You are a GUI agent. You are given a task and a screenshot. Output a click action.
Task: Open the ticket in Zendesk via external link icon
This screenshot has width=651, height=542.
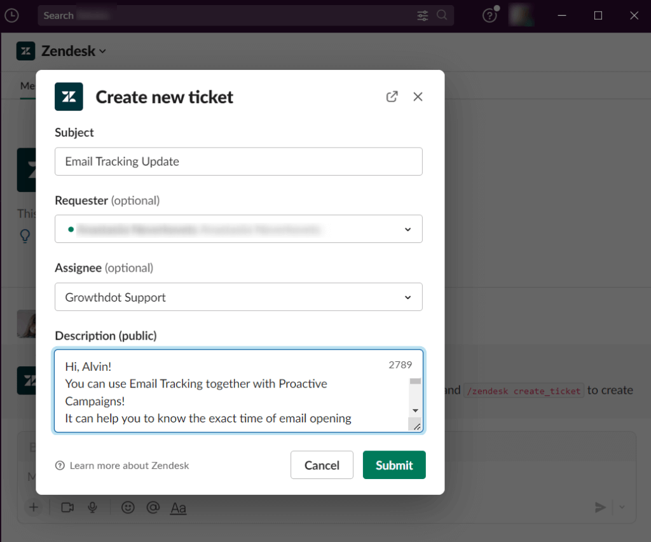(x=392, y=96)
